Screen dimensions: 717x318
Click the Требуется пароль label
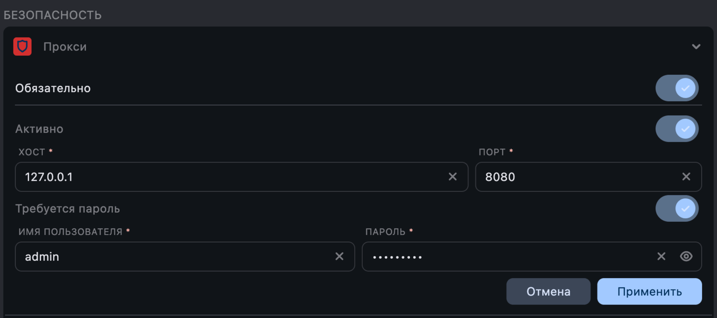pyautogui.click(x=68, y=208)
